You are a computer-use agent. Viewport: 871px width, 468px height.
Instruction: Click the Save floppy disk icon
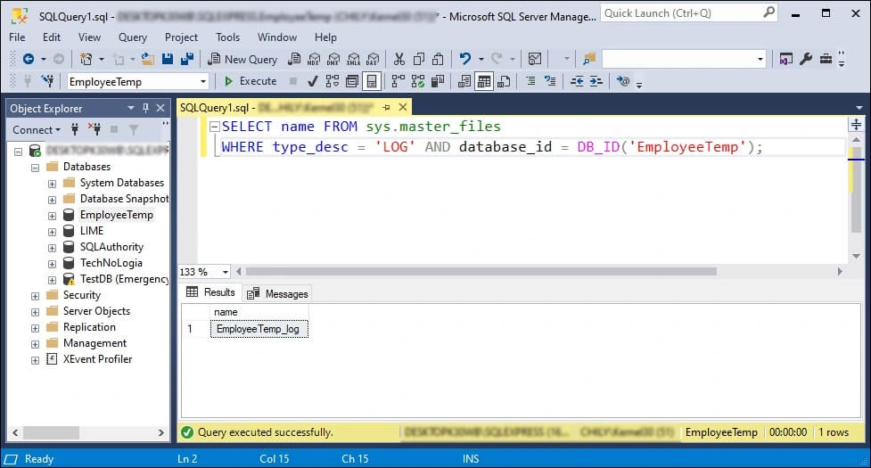click(x=168, y=59)
